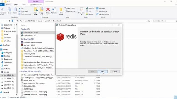Click Select all in Select group
Viewport: 177px width, 99px height.
(100, 8)
